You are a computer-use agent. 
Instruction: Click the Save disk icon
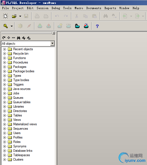tap(26, 16)
